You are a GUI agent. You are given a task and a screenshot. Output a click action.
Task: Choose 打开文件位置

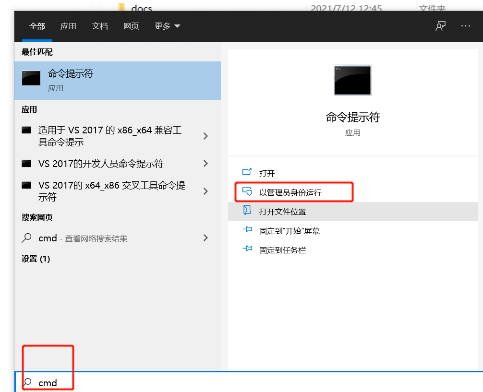[x=353, y=212]
